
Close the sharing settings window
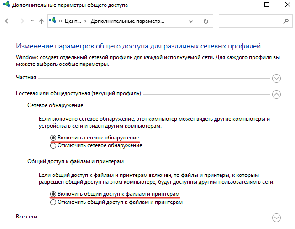(x=288, y=5)
